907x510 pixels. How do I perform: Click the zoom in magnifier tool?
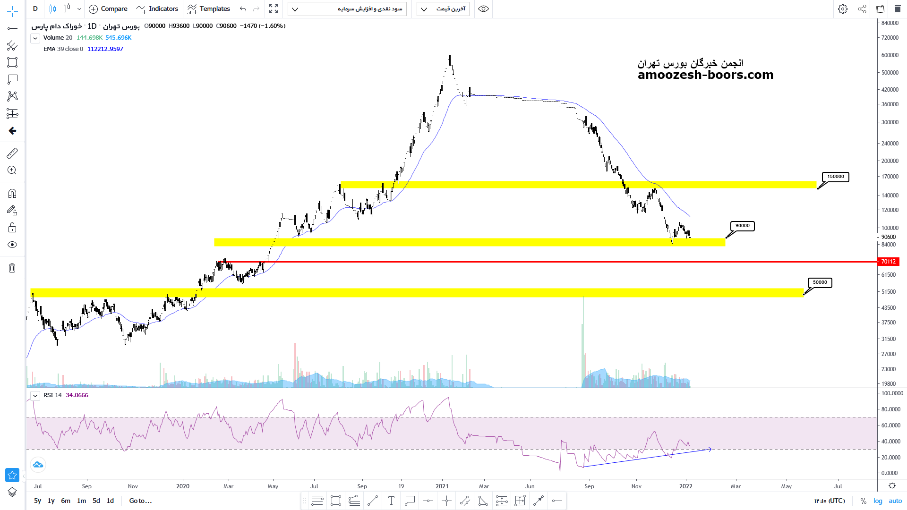[x=12, y=170]
